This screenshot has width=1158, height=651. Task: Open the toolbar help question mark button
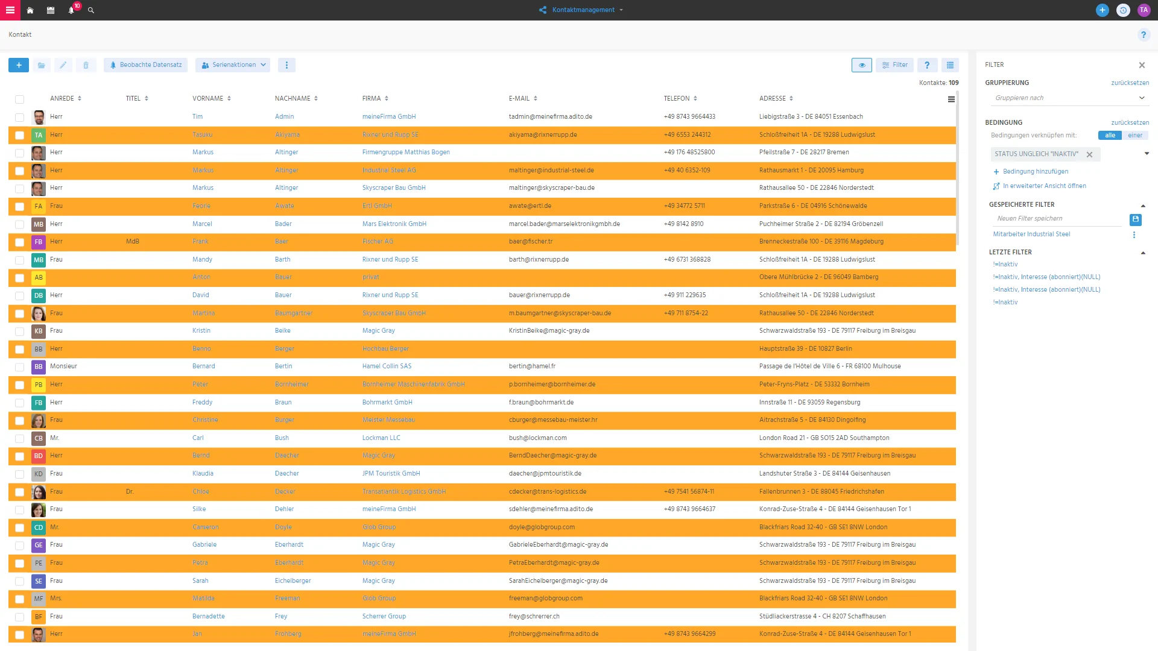tap(927, 65)
